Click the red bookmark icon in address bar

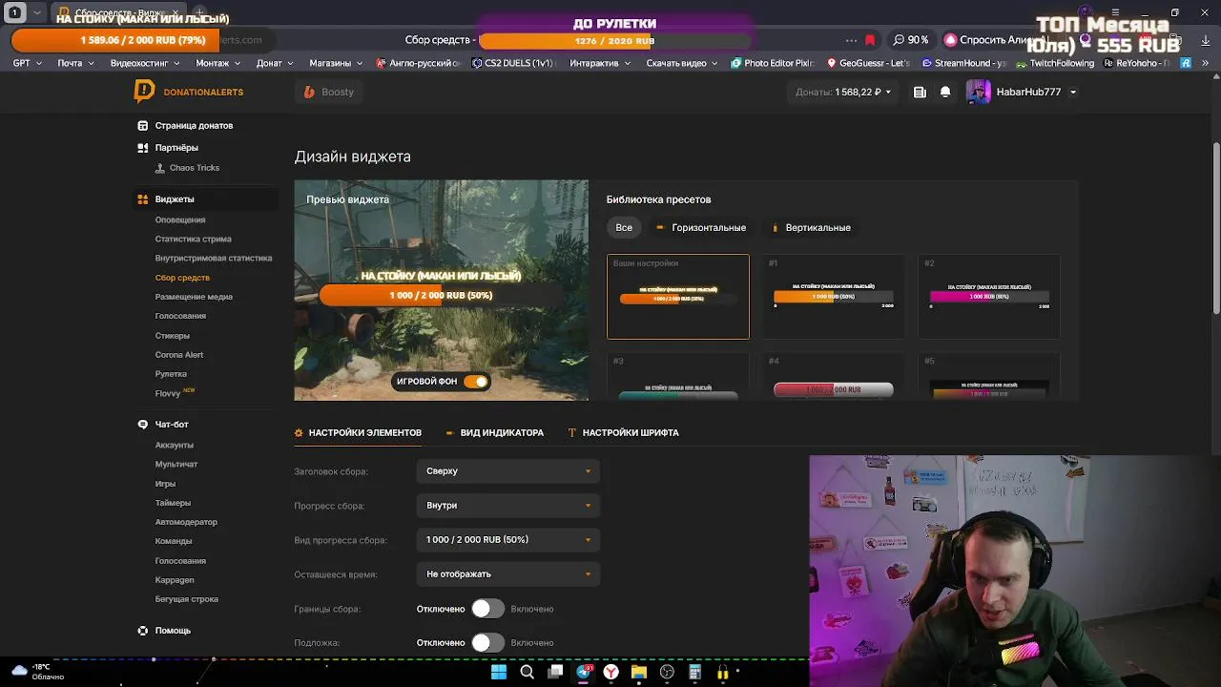coord(870,40)
